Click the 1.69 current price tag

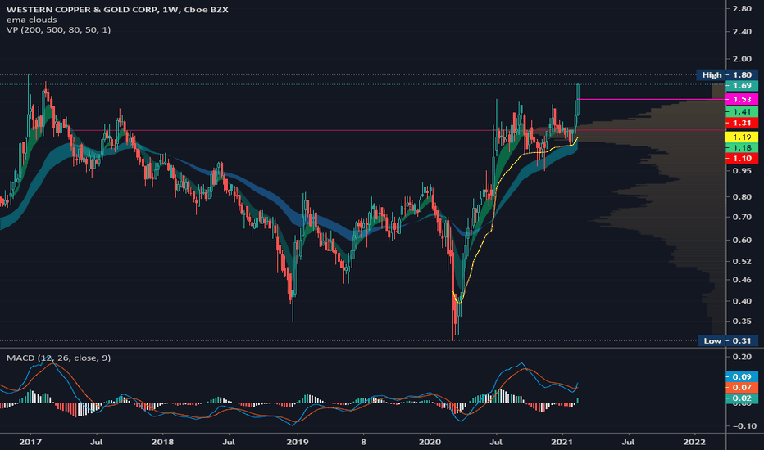pos(742,86)
